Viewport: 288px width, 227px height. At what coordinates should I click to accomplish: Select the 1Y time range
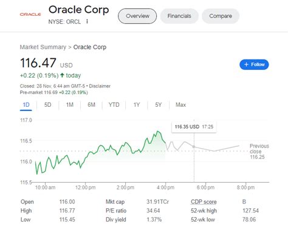click(x=137, y=105)
